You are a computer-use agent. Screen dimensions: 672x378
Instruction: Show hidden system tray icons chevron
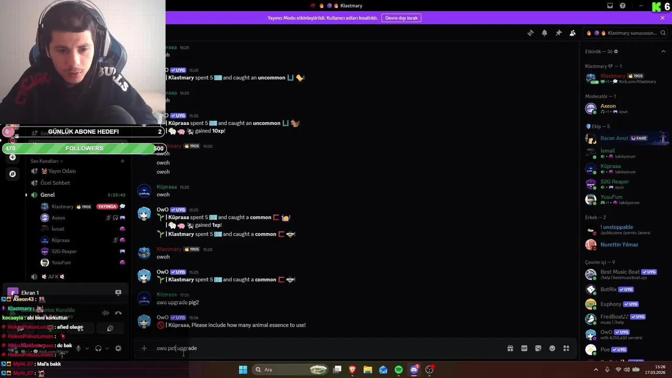(x=595, y=370)
